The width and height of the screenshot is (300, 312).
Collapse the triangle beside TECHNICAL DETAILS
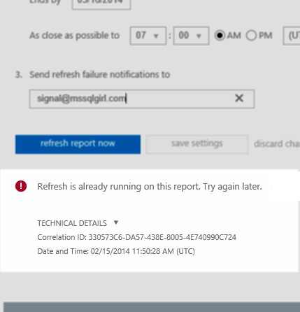116,222
